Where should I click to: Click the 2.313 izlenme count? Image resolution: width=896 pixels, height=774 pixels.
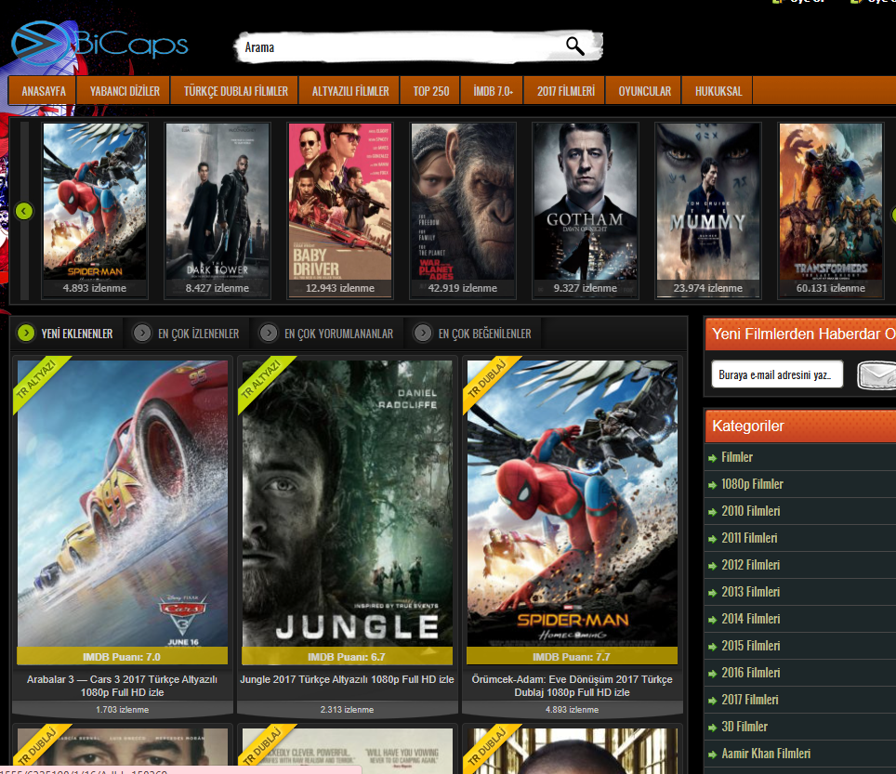347,709
